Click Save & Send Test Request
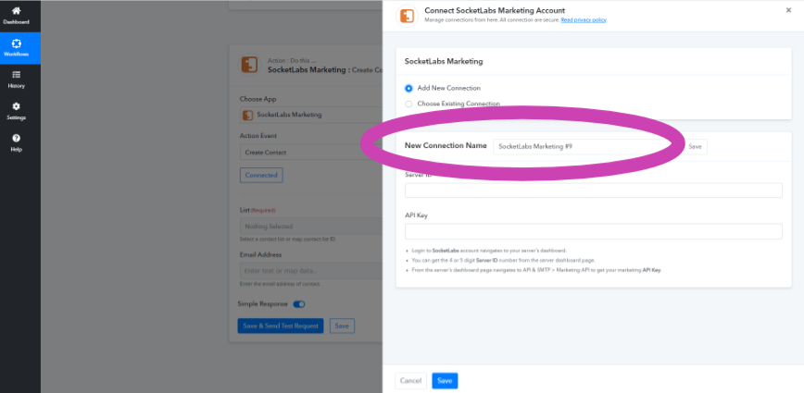Screen dimensions: 804x393 [281, 326]
